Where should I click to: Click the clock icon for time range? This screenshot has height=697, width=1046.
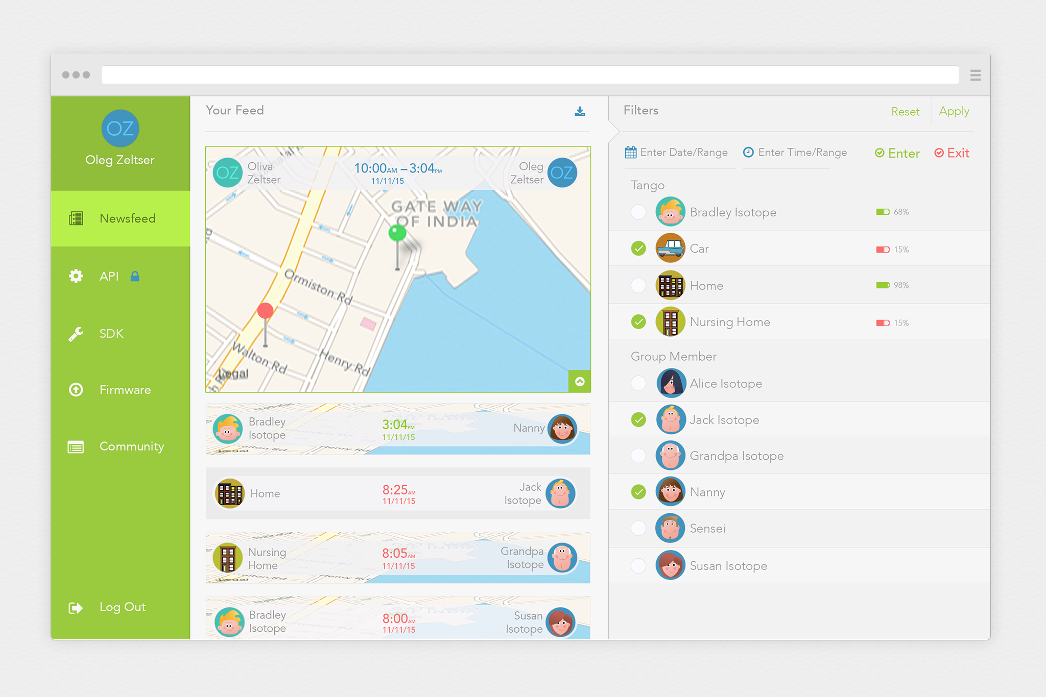coord(748,153)
